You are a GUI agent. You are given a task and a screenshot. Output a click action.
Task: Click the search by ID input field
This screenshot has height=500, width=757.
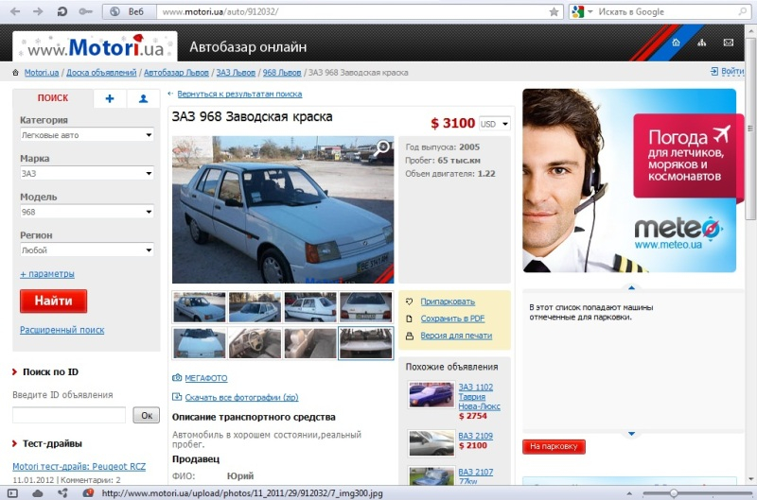tap(69, 415)
